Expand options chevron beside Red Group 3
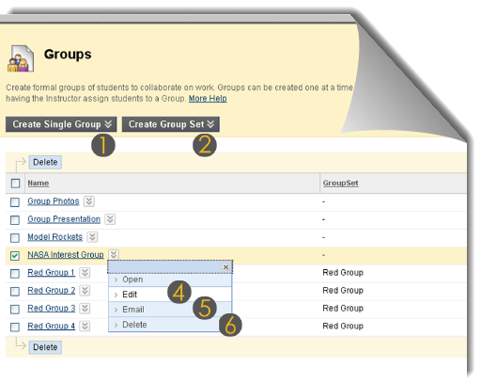481x384 pixels. [x=85, y=309]
